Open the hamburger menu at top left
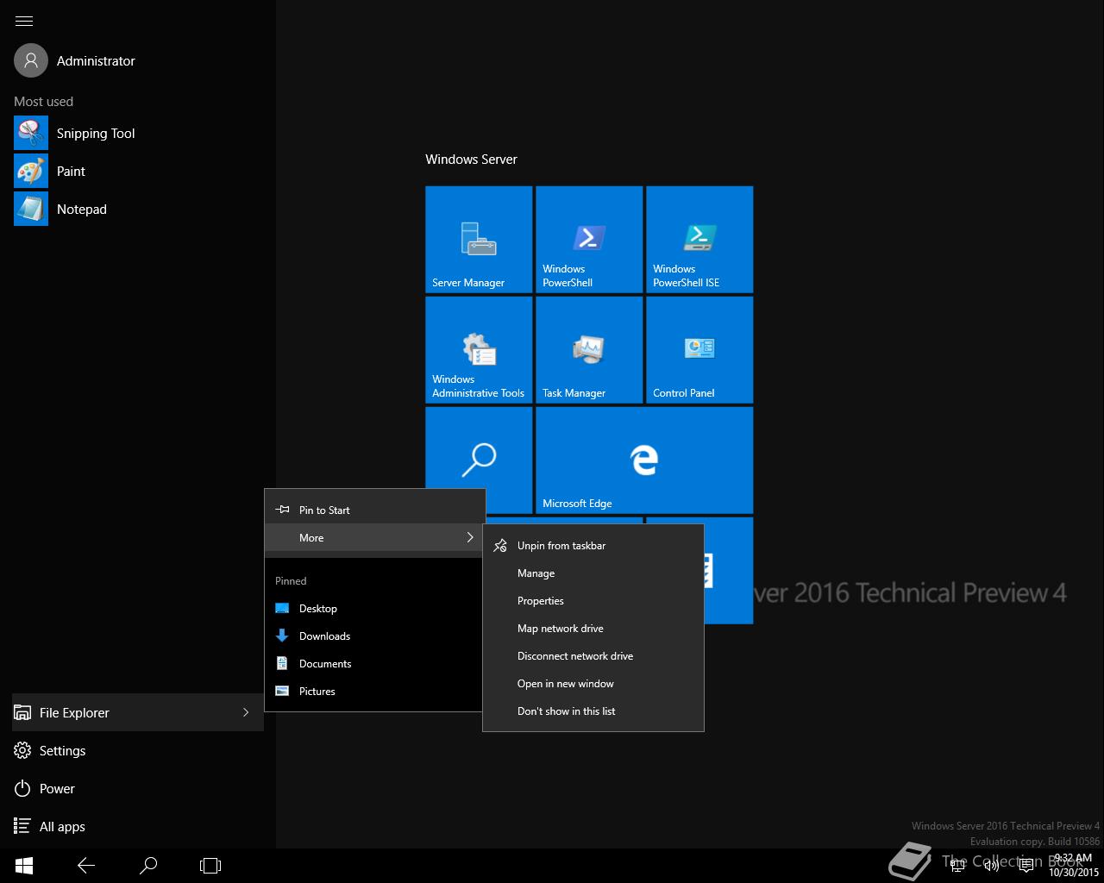 (x=24, y=21)
